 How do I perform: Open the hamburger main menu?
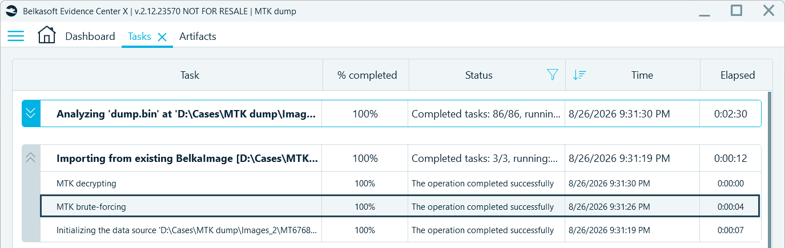(x=15, y=36)
